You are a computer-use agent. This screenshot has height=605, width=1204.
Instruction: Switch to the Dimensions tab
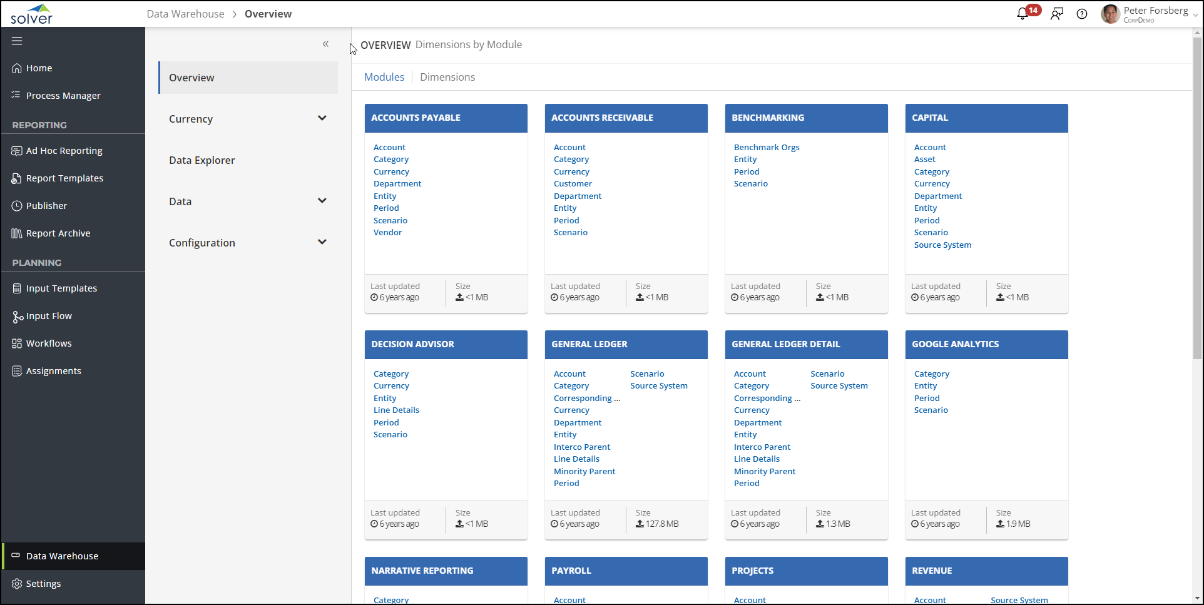447,77
